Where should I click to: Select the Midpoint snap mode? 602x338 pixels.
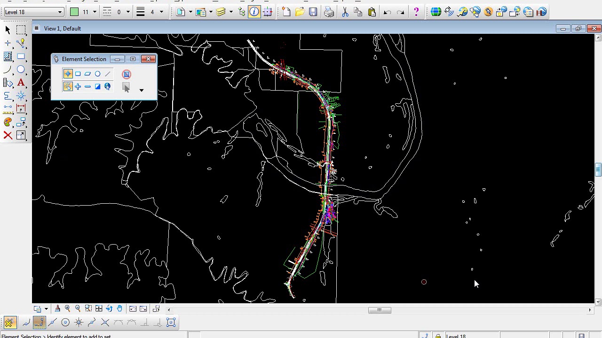(x=52, y=322)
